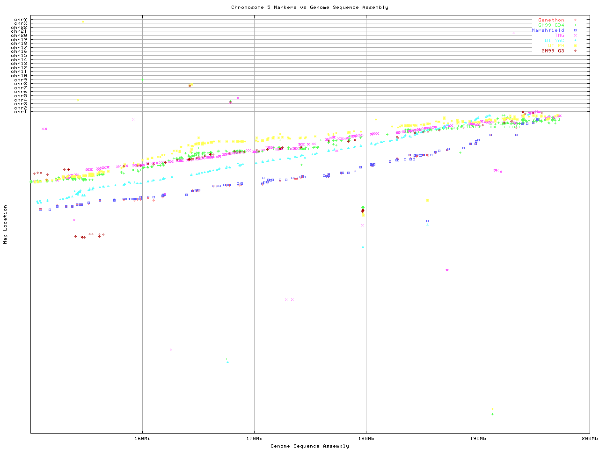The image size is (599, 449).
Task: Click the chrY label on the y-axis
Action: pyautogui.click(x=21, y=19)
